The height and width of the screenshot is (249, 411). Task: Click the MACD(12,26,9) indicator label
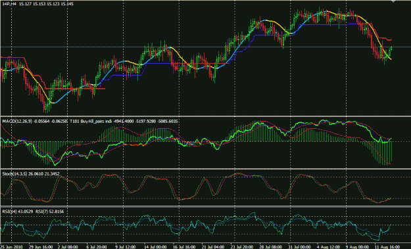point(17,122)
